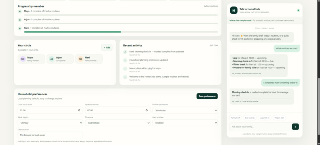Click Maya's MK avatar in your circle
The image size is (320, 145).
click(23, 59)
